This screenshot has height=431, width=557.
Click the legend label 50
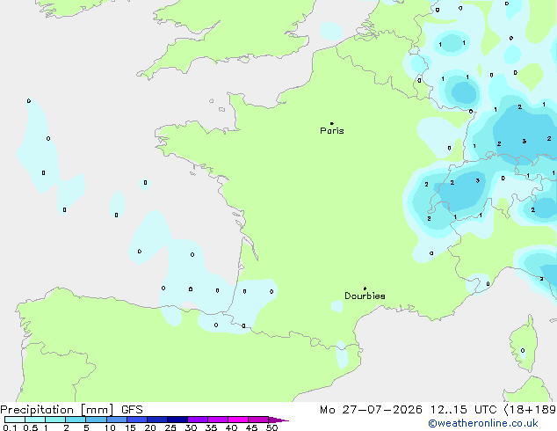pos(271,427)
